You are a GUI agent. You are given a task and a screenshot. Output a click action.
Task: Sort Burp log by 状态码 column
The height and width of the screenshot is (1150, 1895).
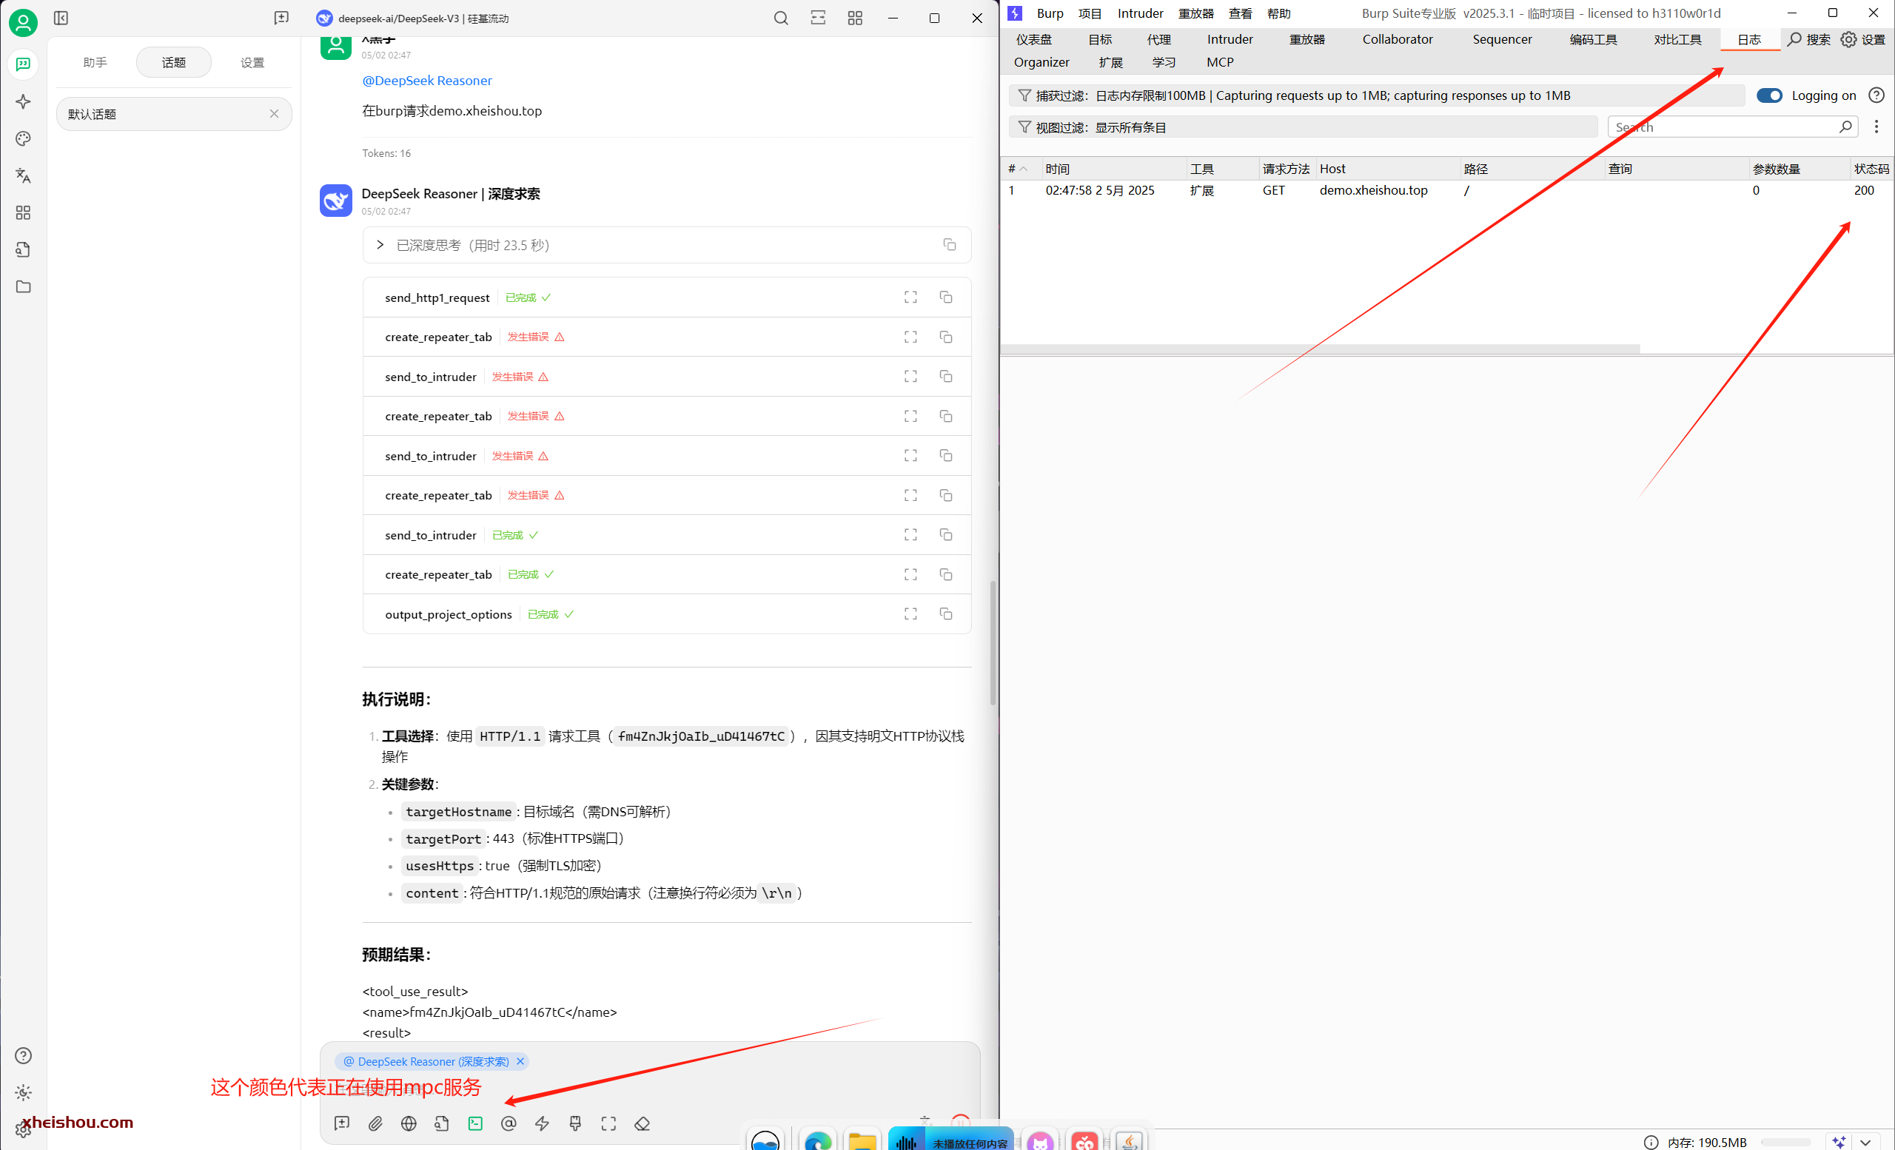(x=1871, y=168)
